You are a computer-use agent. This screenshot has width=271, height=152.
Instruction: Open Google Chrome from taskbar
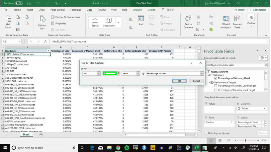(x=118, y=148)
